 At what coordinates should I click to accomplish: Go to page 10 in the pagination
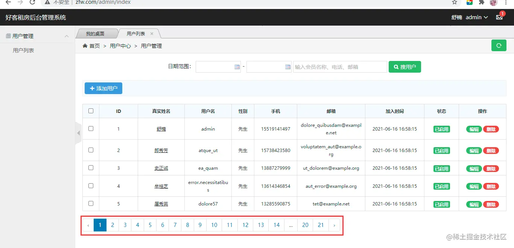point(214,225)
